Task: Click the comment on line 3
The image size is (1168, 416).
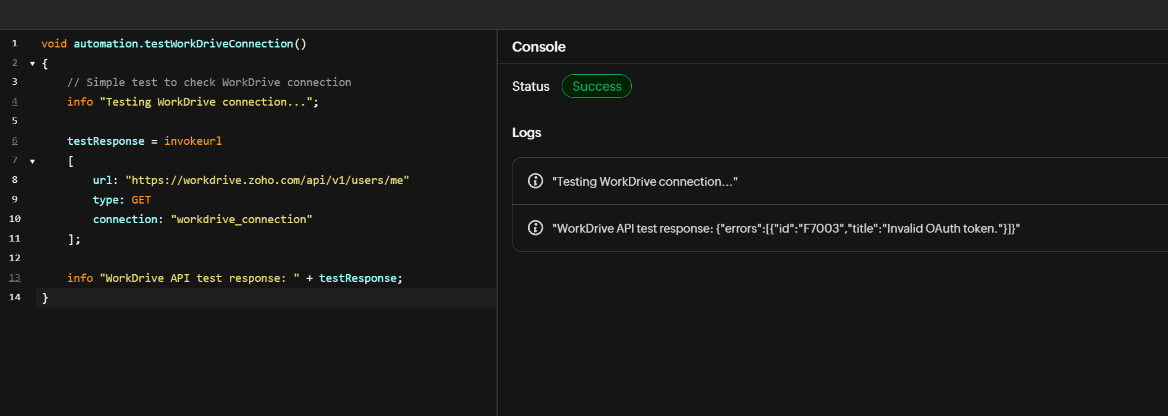Action: [209, 82]
